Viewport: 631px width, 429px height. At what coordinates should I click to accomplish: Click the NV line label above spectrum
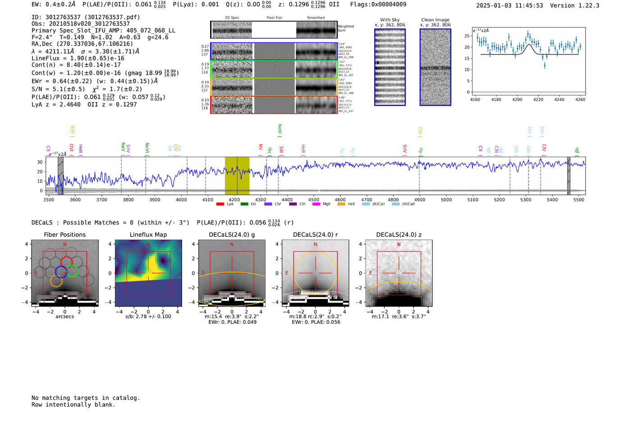tap(261, 149)
